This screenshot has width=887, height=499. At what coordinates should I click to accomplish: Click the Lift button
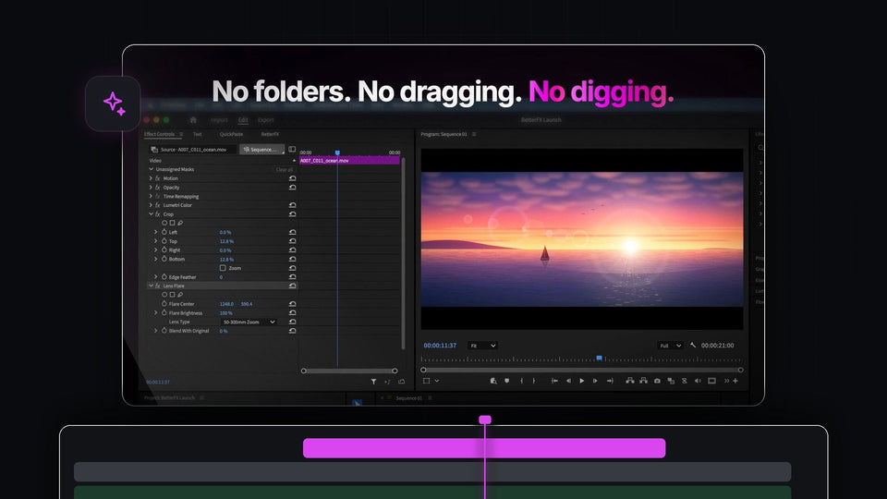[x=629, y=381]
